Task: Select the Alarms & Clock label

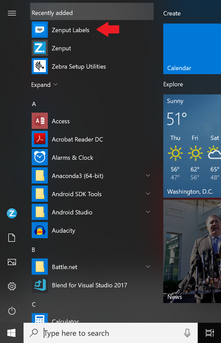Action: (x=72, y=158)
